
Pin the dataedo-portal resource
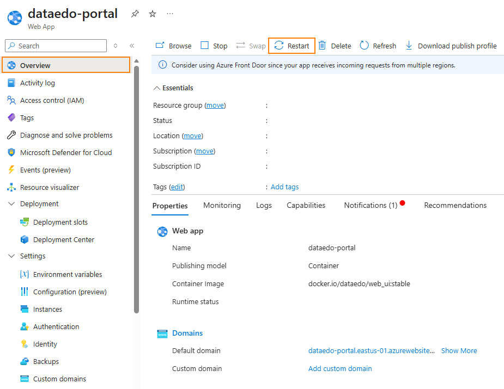pyautogui.click(x=135, y=14)
